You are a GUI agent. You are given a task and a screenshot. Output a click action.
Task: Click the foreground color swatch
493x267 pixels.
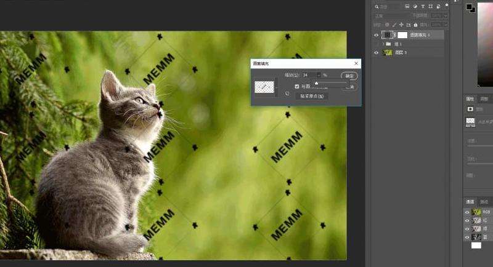(470, 6)
